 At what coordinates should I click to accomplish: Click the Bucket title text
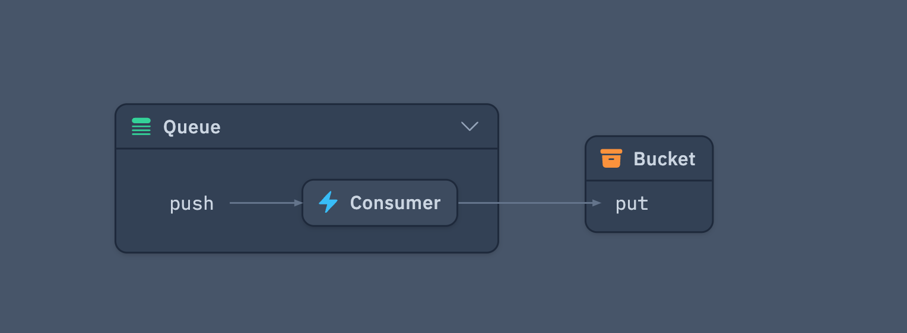[x=664, y=159]
